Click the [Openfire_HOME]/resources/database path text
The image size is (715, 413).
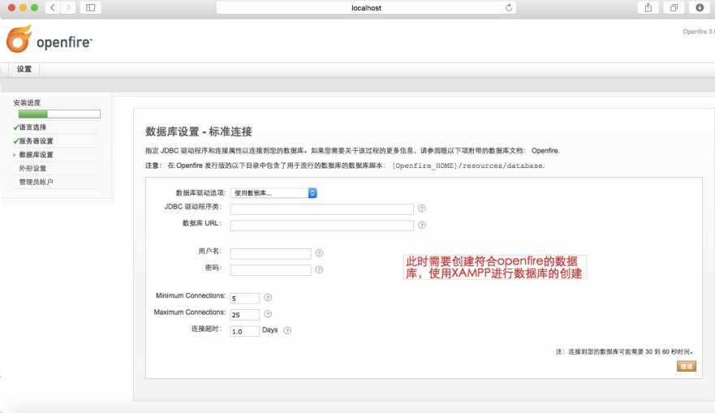click(x=467, y=166)
